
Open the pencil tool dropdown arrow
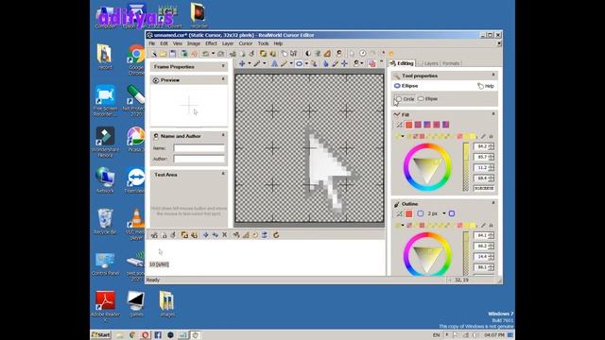(265, 63)
